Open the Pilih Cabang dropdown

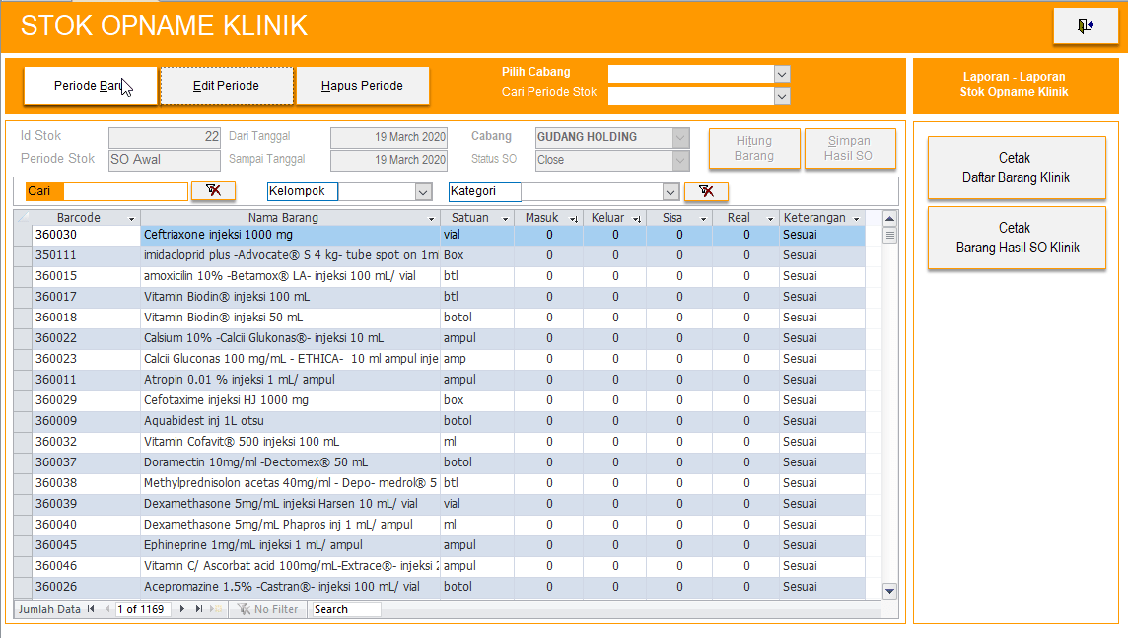pyautogui.click(x=782, y=74)
